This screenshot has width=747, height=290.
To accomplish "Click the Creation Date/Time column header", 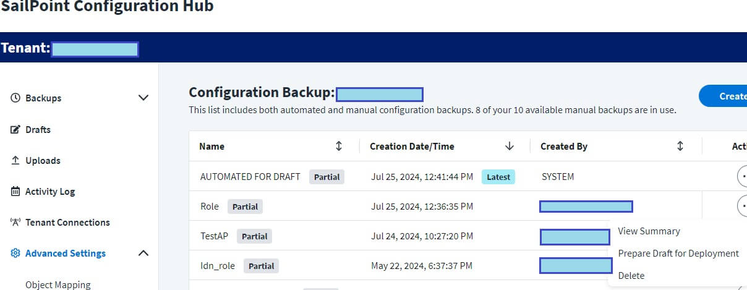I will 412,147.
